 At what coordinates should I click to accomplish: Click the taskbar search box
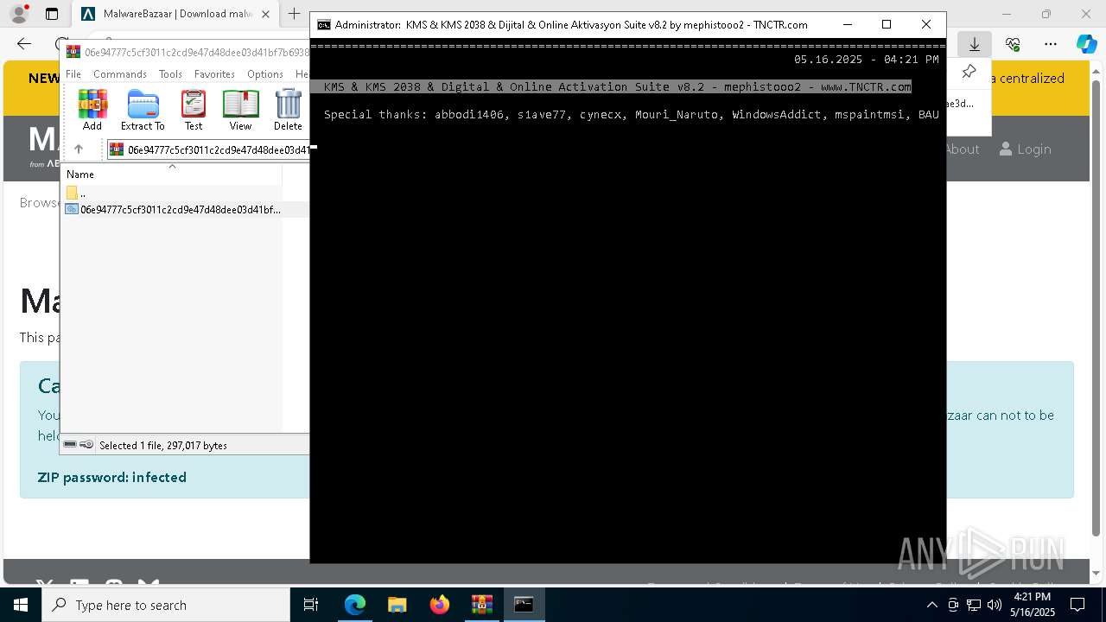[166, 605]
